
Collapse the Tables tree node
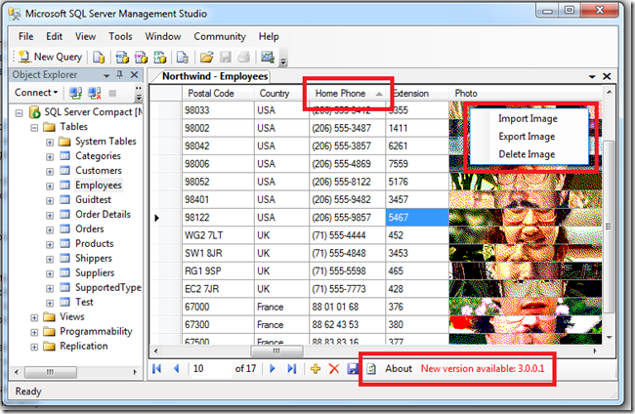coord(35,127)
